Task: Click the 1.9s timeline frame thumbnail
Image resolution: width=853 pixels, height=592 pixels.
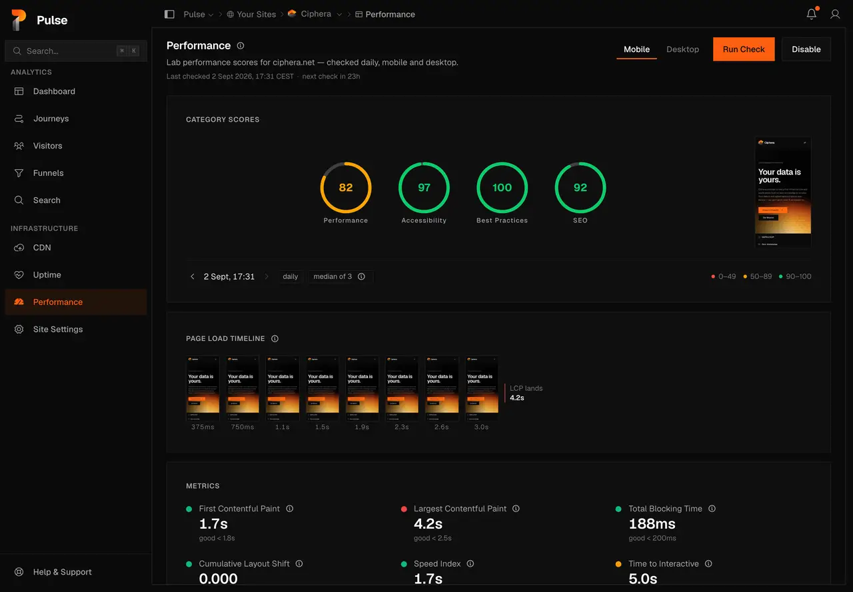Action: (362, 388)
